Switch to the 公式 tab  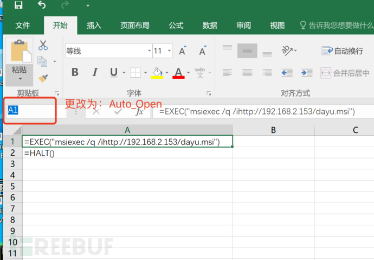[176, 26]
